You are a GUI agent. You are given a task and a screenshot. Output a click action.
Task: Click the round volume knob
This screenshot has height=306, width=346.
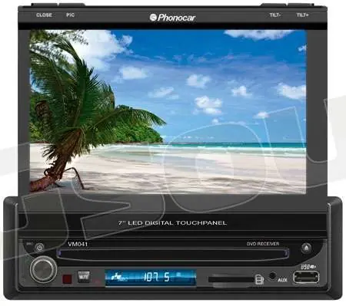coord(43,269)
